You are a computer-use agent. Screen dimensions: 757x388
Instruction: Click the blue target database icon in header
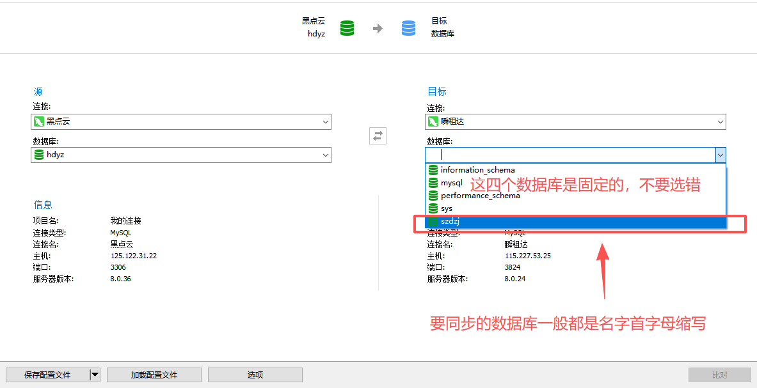tap(408, 28)
